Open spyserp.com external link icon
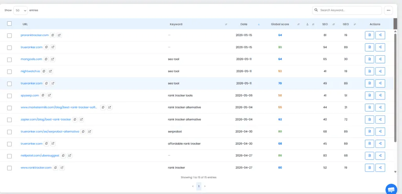Image resolution: width=402 pixels, height=194 pixels. 49,95
